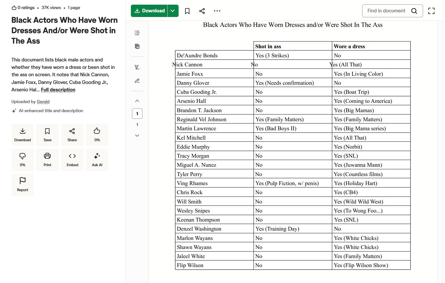Click the Ask AI tile
The image size is (445, 283).
tap(97, 160)
